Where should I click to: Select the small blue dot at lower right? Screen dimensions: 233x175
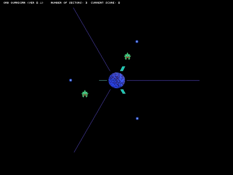[137, 118]
